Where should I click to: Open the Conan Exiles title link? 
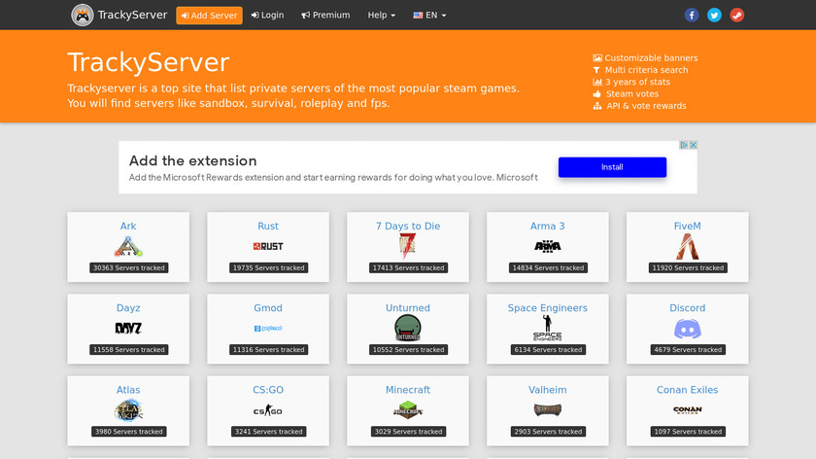(x=688, y=390)
